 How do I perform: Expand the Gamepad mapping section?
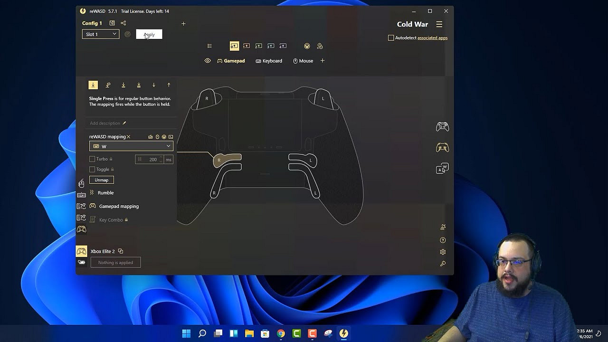tap(118, 206)
